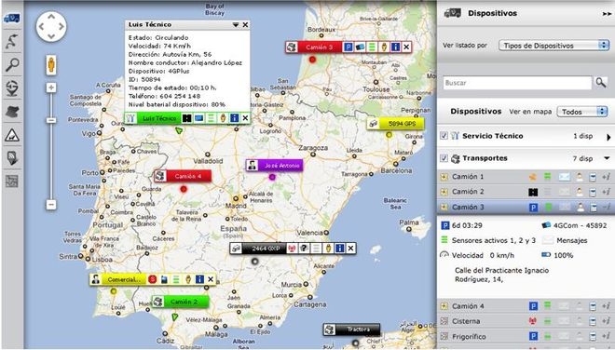Open the Todos map filter dropdown
Viewport: 615px width, 350px height.
click(x=582, y=112)
